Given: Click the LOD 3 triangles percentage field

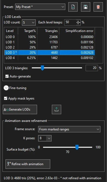Looking at the screenshot, I should [92, 68].
